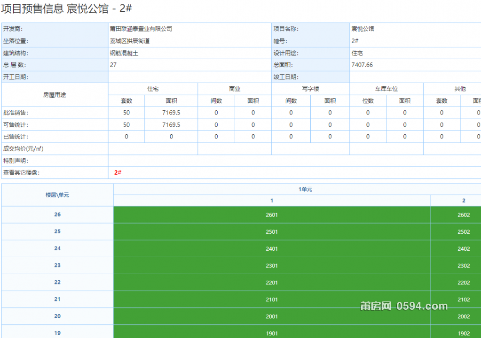Select unit 2401 green cell
This screenshot has height=338, width=481.
coord(272,249)
